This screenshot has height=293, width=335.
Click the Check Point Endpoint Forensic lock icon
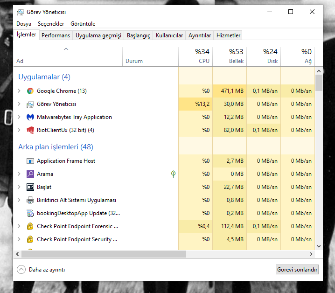(30, 226)
